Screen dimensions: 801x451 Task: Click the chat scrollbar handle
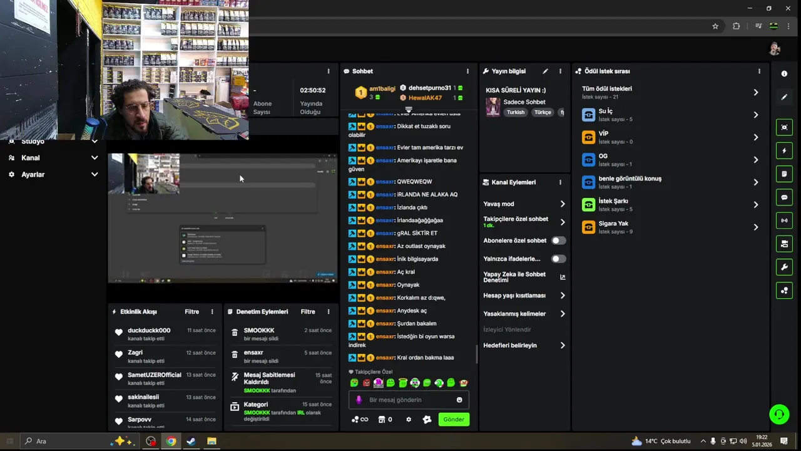point(477,355)
